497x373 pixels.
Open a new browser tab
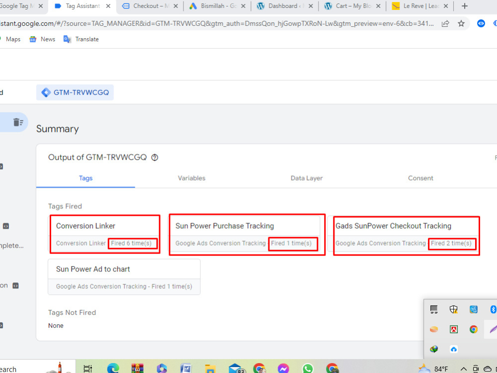[x=465, y=6]
